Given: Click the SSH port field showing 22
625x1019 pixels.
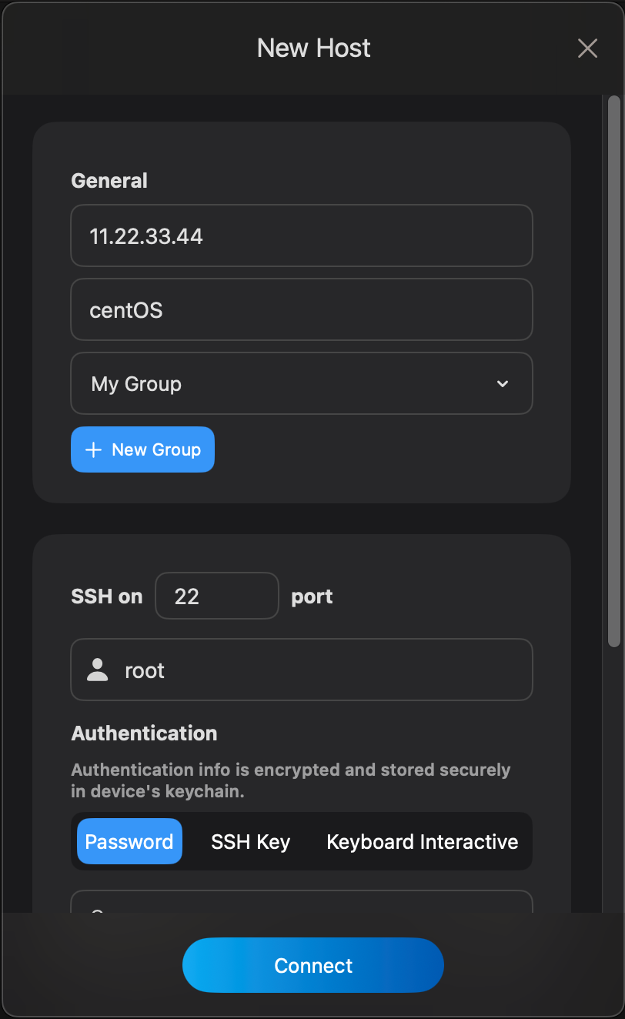Looking at the screenshot, I should pos(216,596).
